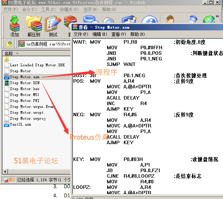Click the 'LOOPZ:' label in code
Image resolution: width=223 pixels, height=199 pixels.
82,187
